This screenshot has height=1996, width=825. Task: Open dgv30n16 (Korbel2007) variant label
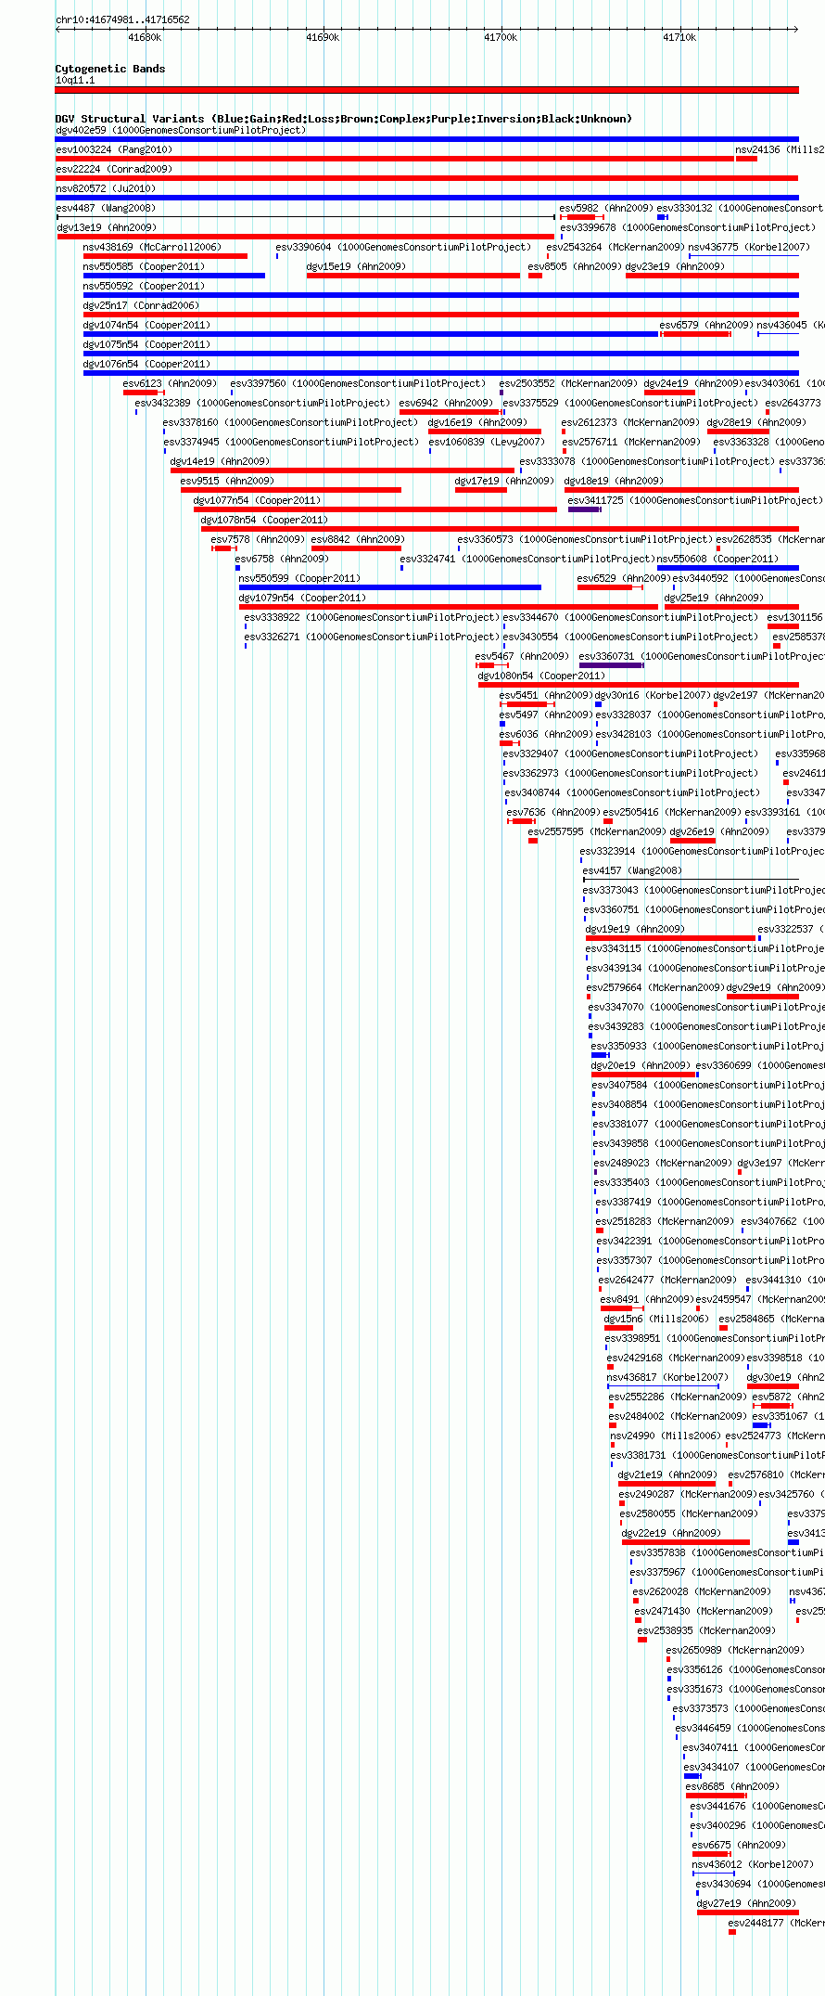[654, 695]
